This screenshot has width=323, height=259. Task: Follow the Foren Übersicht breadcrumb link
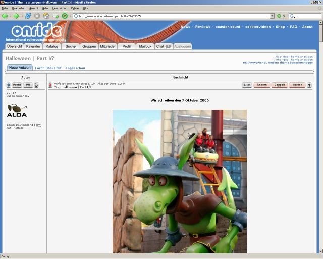[48, 68]
